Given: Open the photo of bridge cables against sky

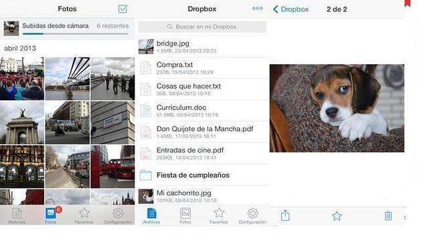Looking at the screenshot, I should click(x=68, y=79).
